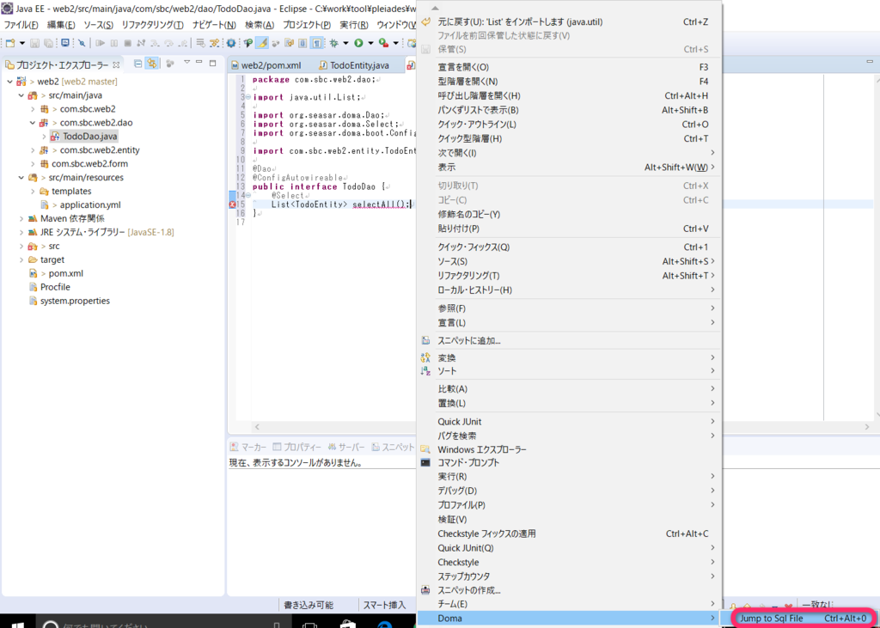Toggle Link with Editor in Project Explorer
880x628 pixels.
coord(151,64)
